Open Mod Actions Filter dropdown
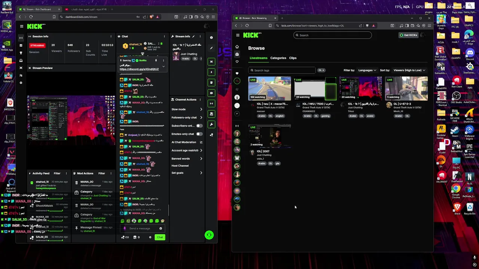 (101, 173)
